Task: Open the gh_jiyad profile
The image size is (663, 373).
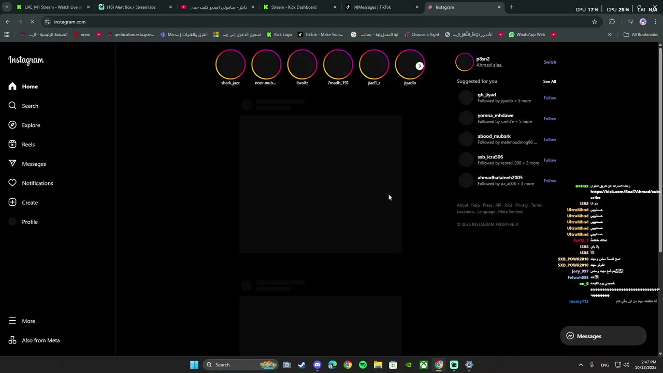Action: pyautogui.click(x=486, y=95)
